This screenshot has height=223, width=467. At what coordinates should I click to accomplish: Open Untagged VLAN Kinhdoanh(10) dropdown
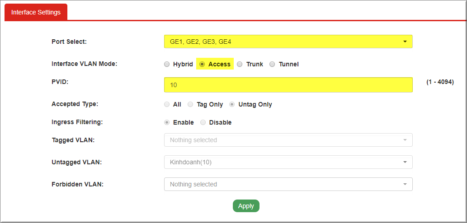[x=288, y=162]
